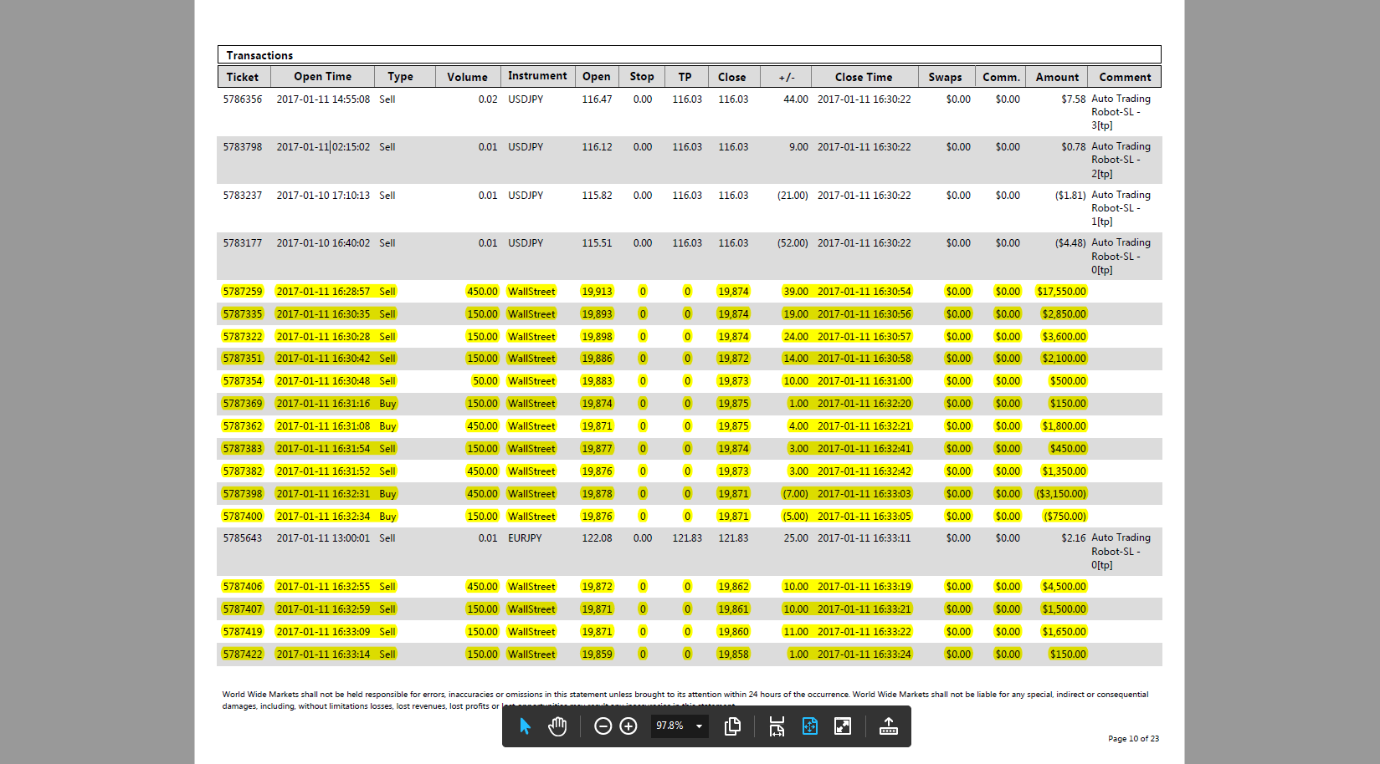Select highlighted ticket 5787369
The height and width of the screenshot is (764, 1380).
click(x=243, y=404)
